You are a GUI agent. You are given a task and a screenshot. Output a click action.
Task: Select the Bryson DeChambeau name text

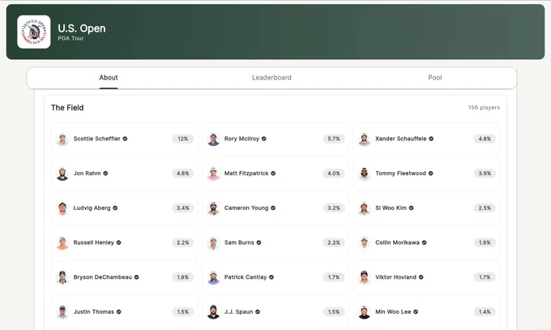(x=103, y=276)
